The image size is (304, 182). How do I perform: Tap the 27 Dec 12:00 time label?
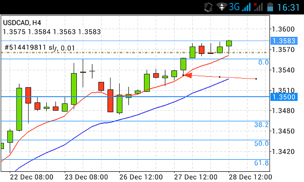tap(196, 177)
